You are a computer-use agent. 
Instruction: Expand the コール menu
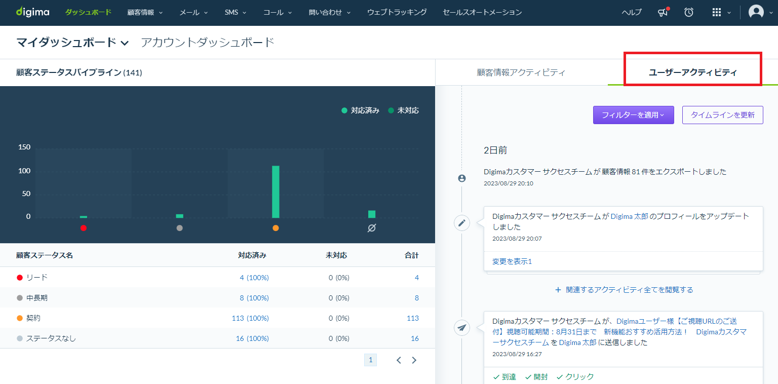click(x=278, y=12)
